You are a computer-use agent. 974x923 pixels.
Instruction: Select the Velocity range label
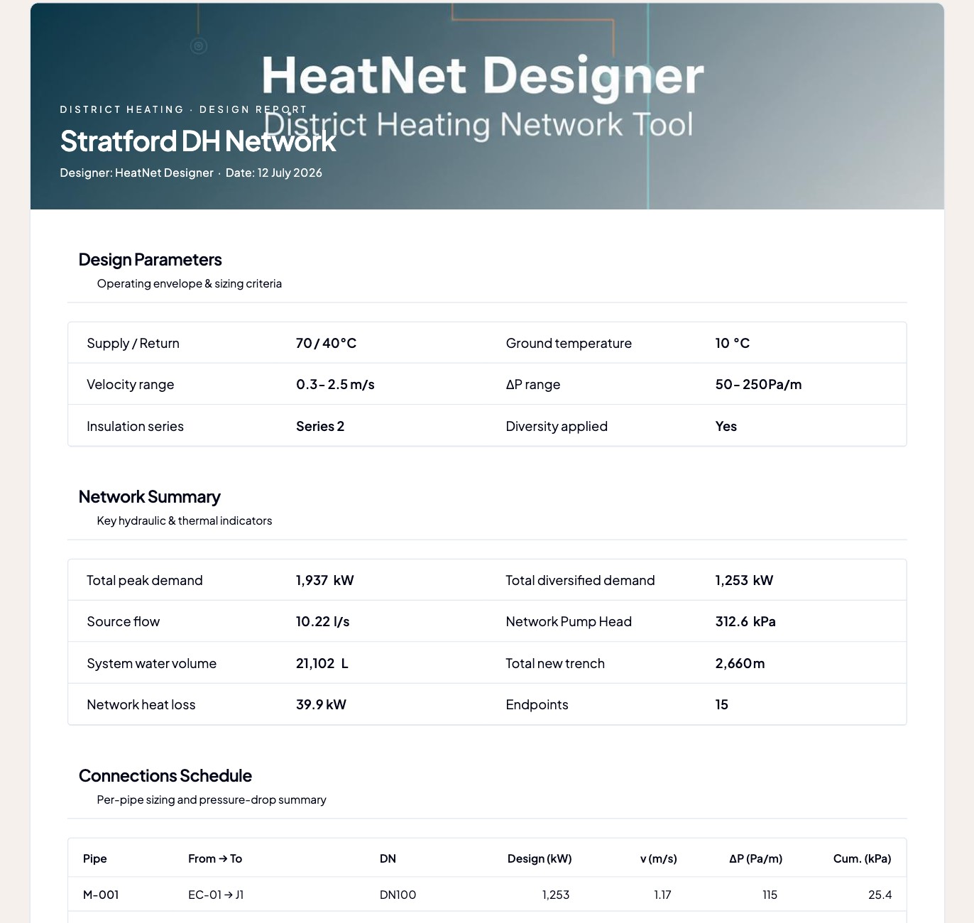tap(131, 385)
